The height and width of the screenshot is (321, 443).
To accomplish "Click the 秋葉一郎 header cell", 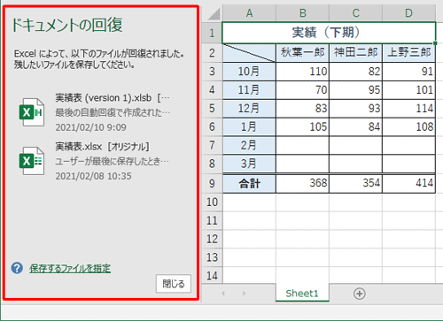I will tap(302, 53).
